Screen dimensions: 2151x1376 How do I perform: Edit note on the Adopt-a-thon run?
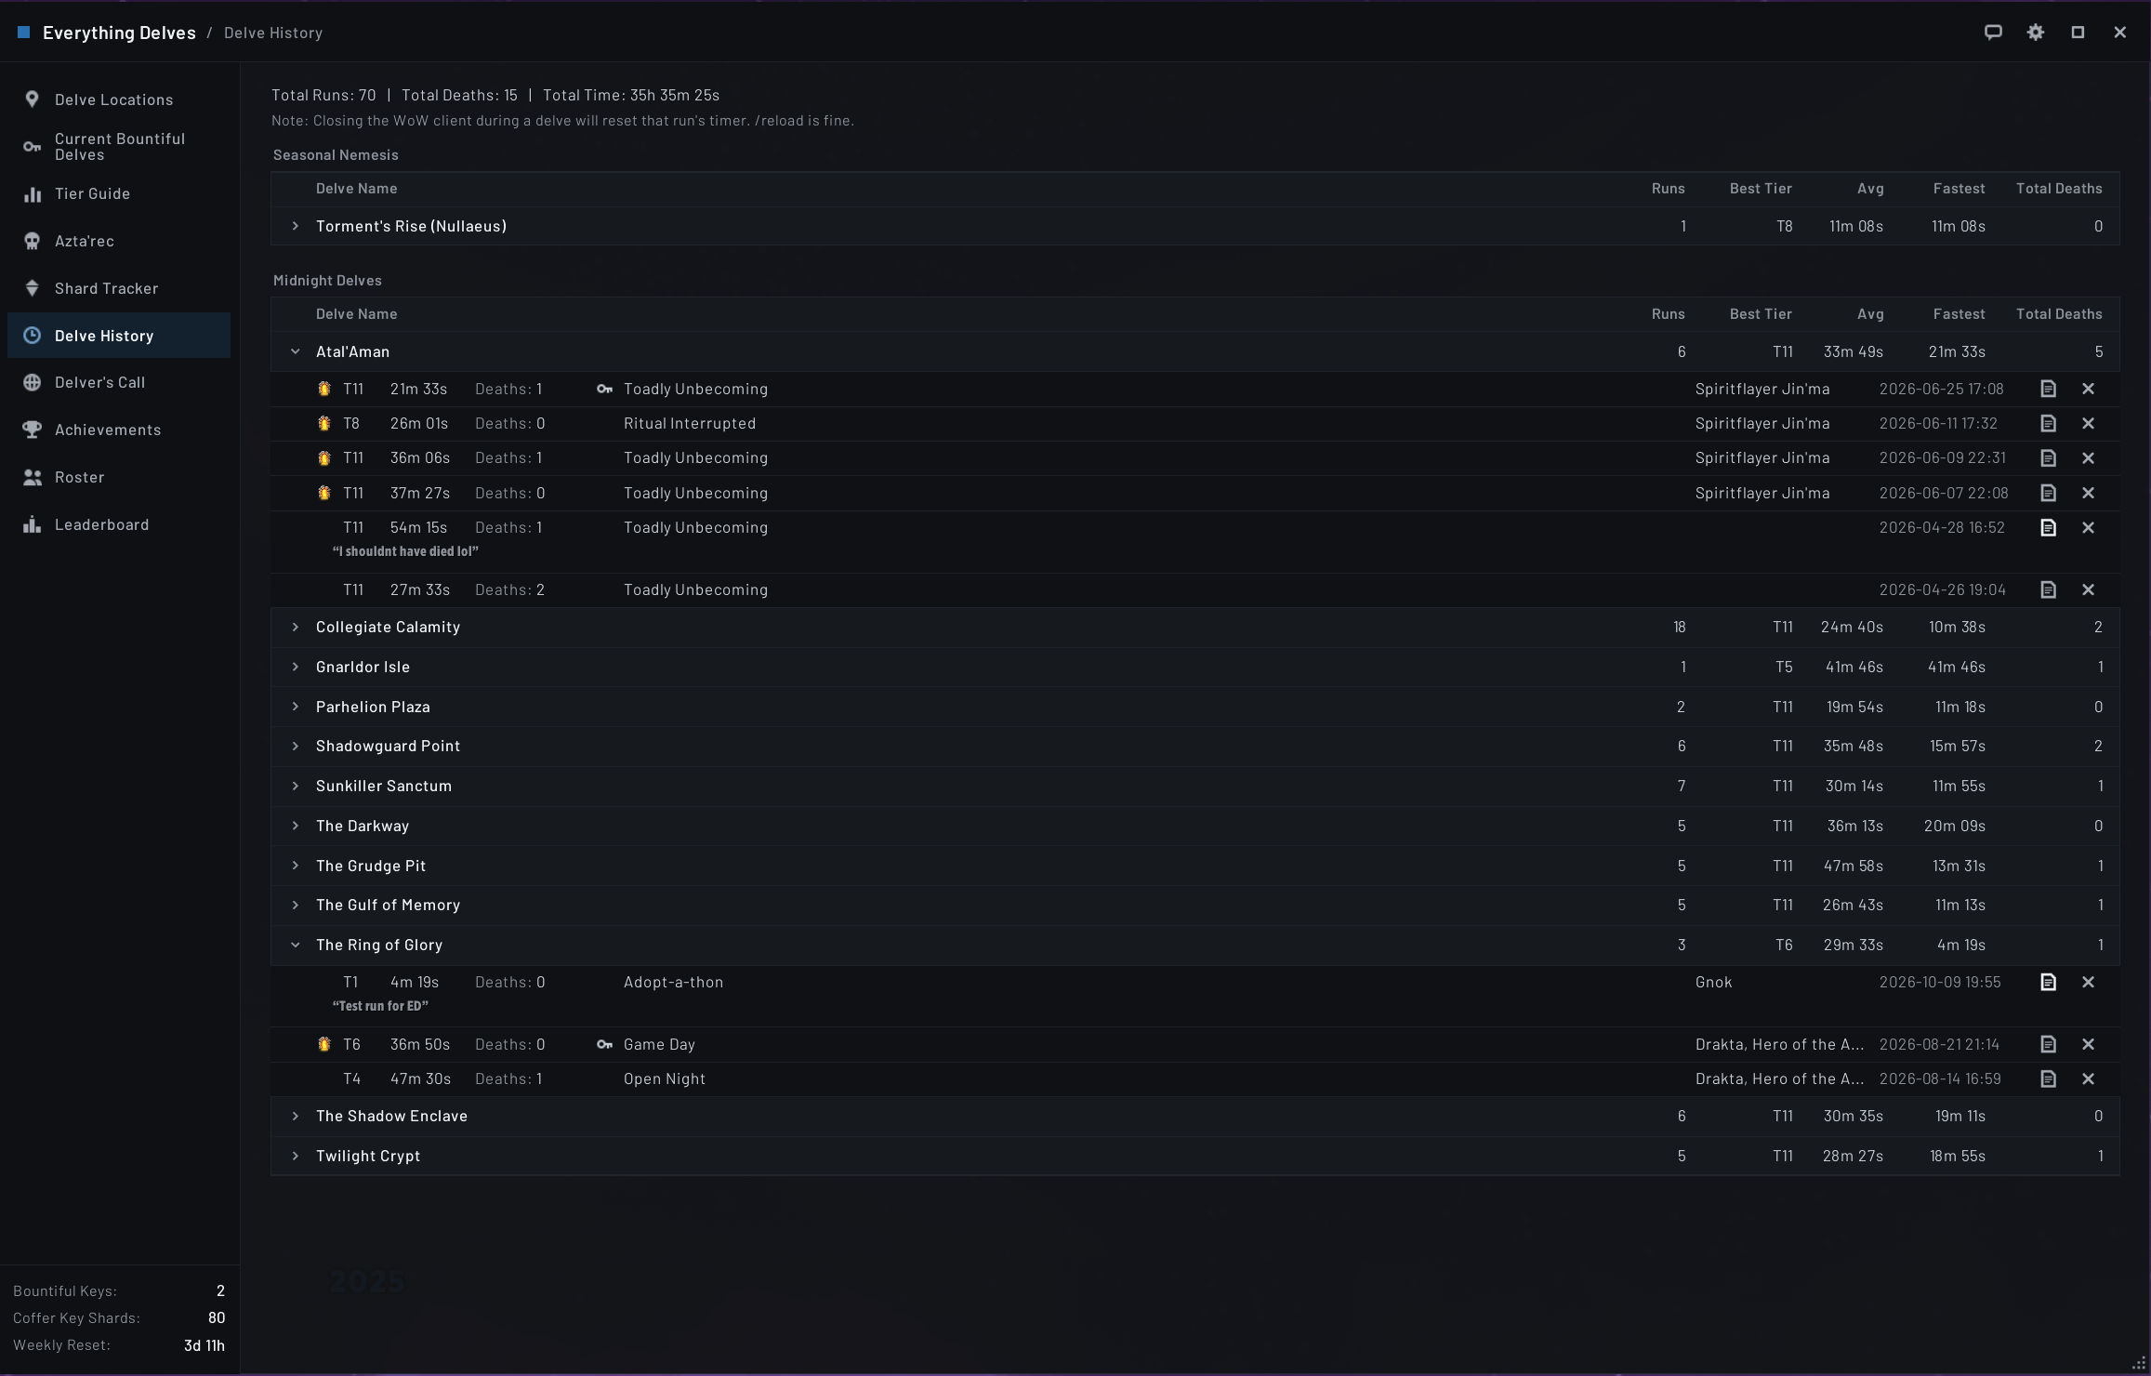point(2048,982)
